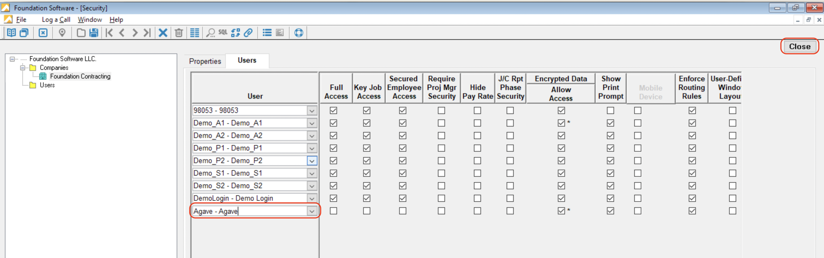This screenshot has width=824, height=258.
Task: Click the trash can delete icon
Action: [x=179, y=33]
